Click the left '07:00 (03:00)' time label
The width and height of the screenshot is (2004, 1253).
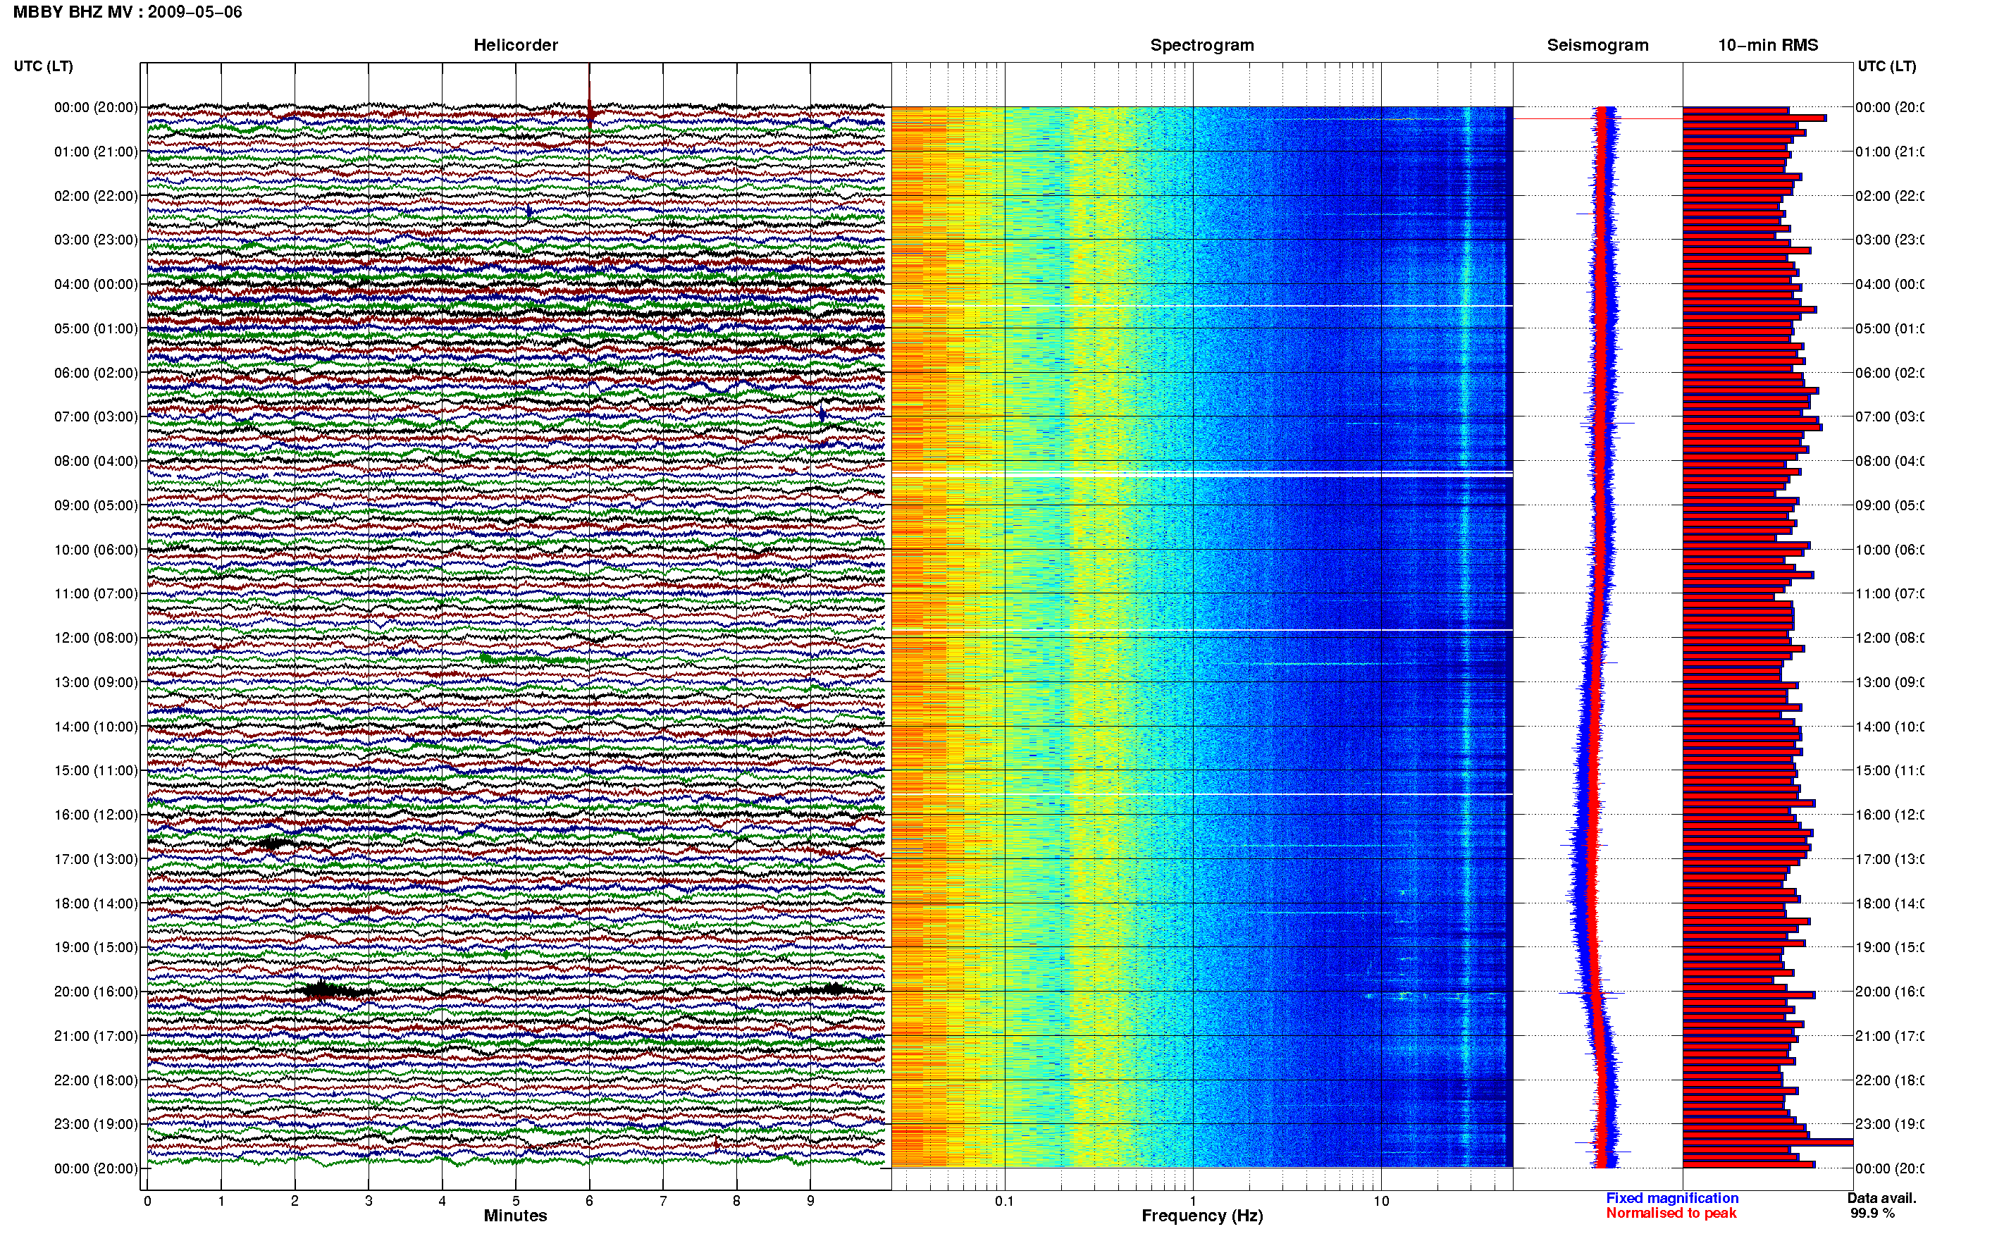click(96, 416)
